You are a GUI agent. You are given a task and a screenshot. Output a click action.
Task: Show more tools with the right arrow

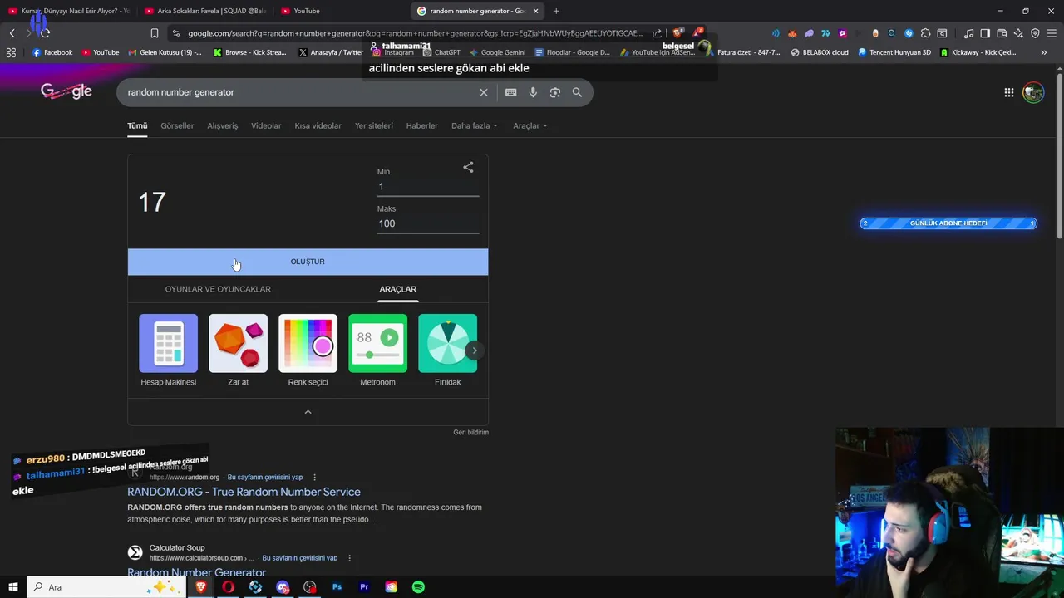[x=474, y=350]
